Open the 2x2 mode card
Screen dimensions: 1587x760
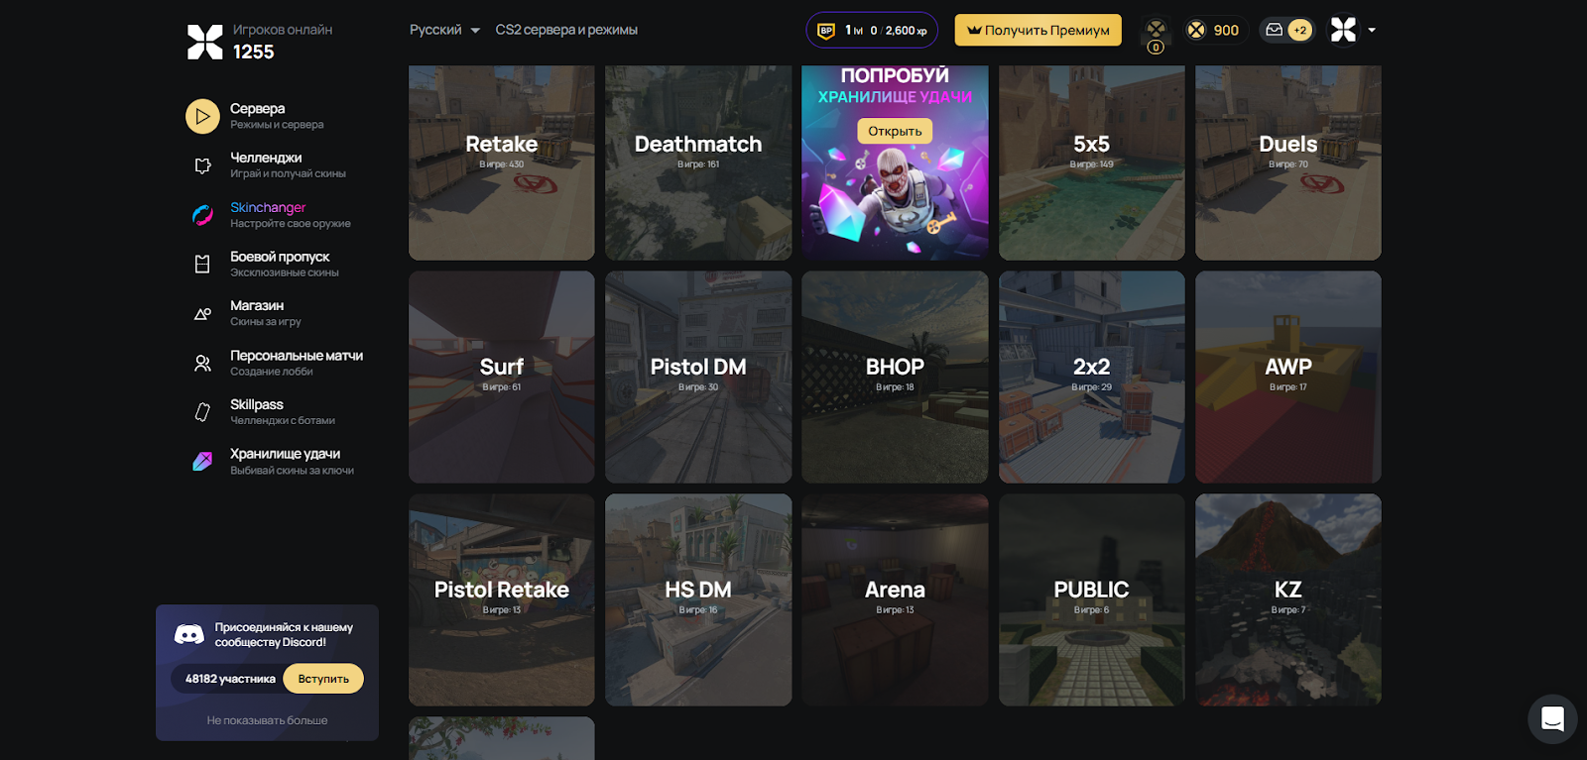pyautogui.click(x=1091, y=377)
